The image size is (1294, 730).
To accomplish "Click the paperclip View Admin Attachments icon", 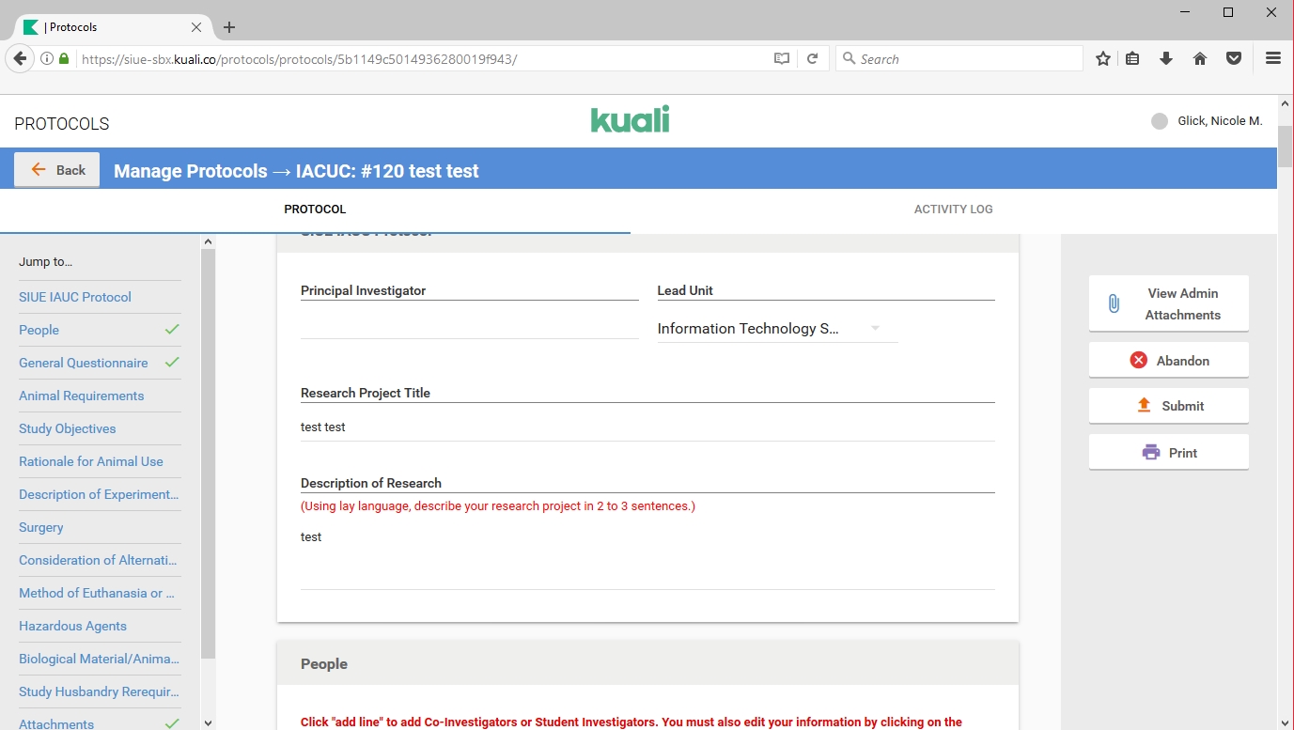I will [x=1114, y=303].
